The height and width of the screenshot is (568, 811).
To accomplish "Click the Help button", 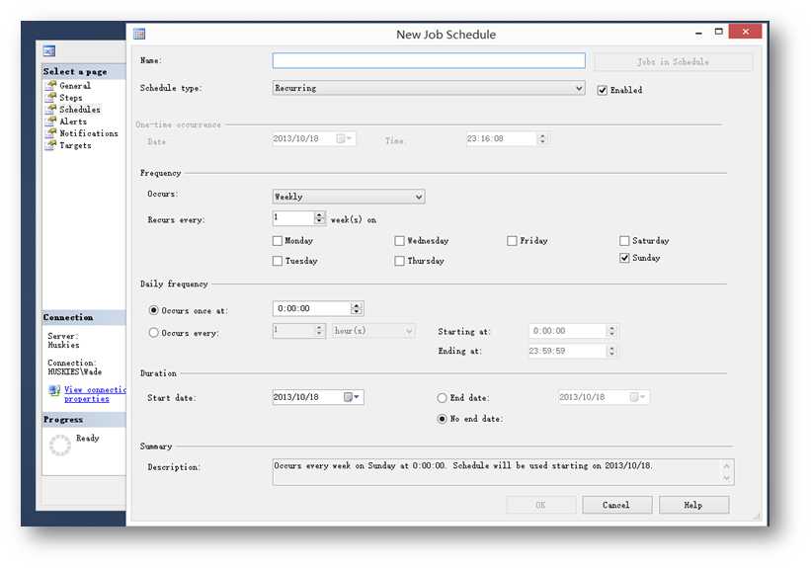I will (694, 505).
